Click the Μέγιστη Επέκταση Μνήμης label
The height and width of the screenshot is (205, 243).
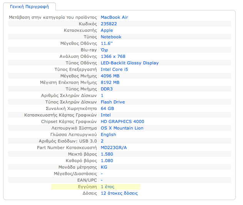click(x=68, y=82)
